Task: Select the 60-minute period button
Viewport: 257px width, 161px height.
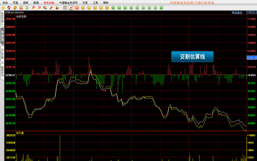Action: (x=143, y=7)
